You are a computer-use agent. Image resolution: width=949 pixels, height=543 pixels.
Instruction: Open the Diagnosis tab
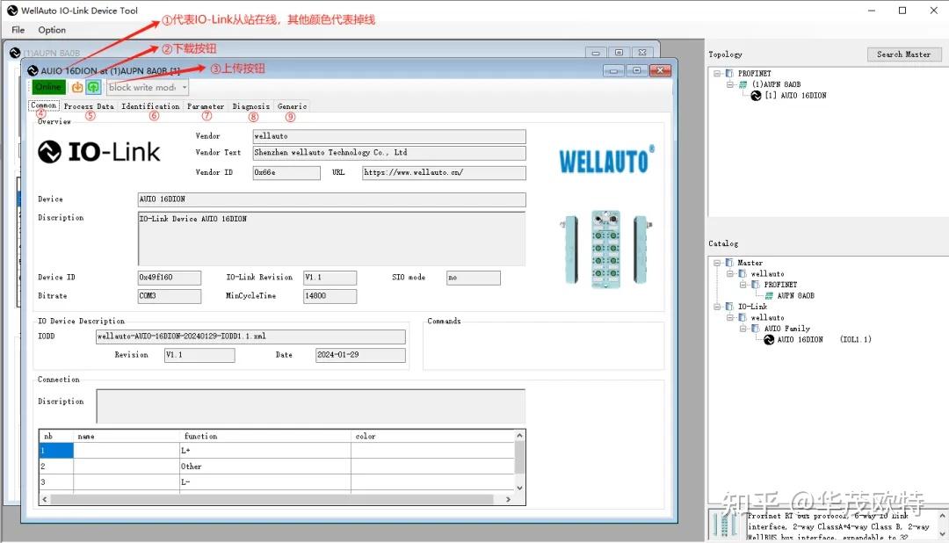pos(250,105)
